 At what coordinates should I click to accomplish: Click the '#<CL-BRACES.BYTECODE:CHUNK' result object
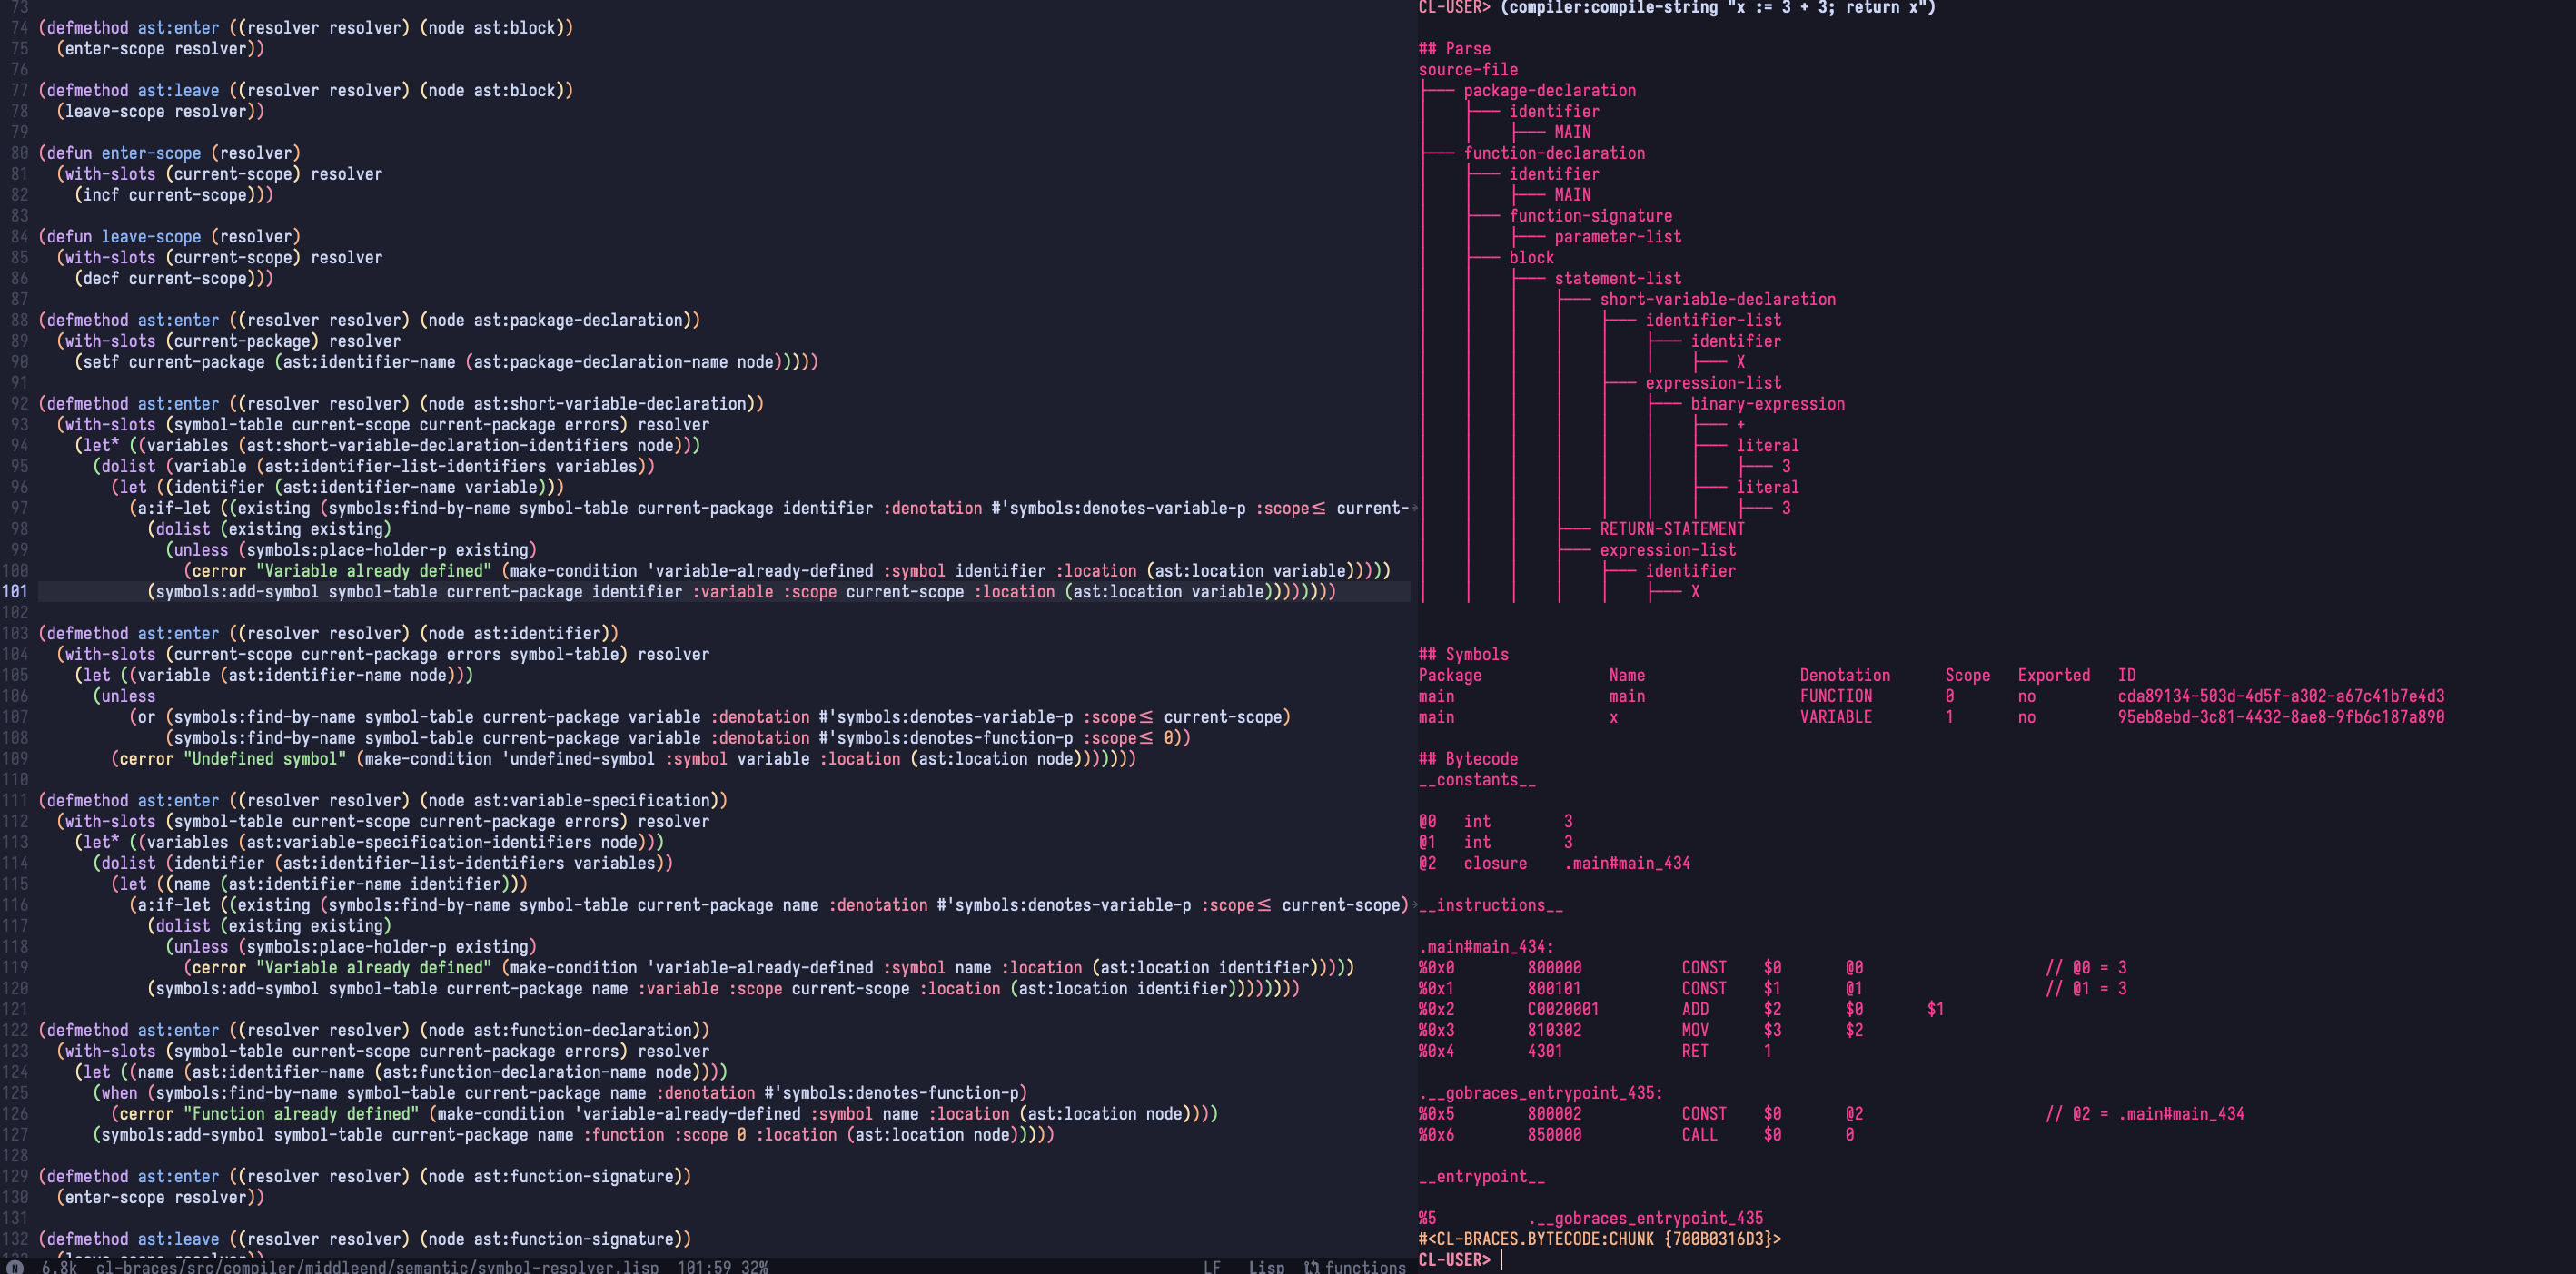point(1599,1239)
